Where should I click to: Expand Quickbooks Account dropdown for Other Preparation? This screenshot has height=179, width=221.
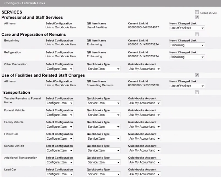pos(144,69)
